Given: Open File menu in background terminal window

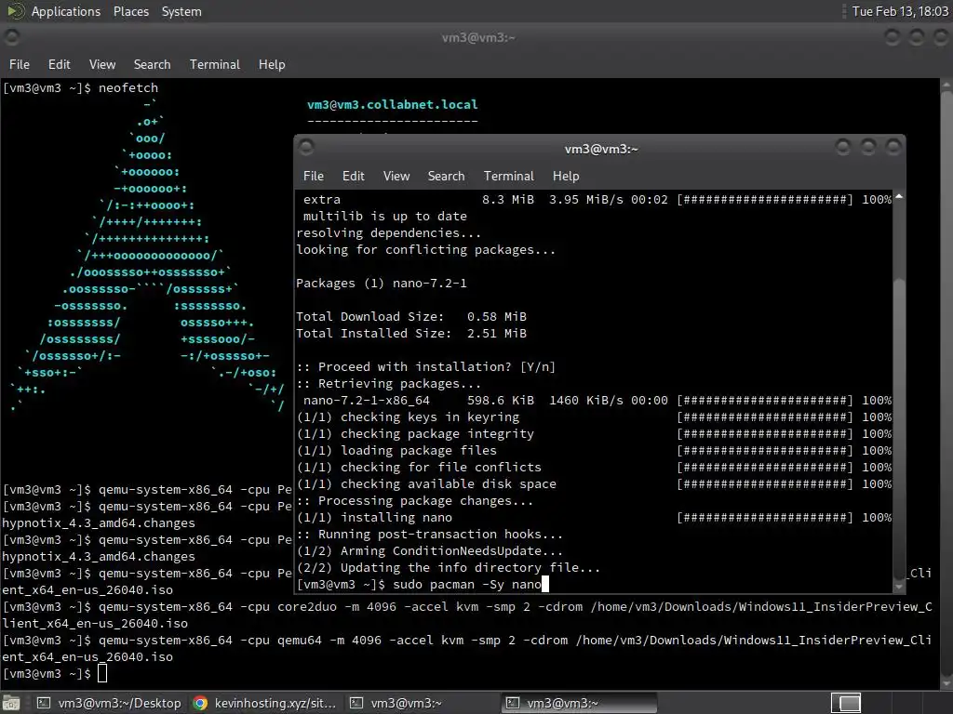Looking at the screenshot, I should tap(19, 64).
